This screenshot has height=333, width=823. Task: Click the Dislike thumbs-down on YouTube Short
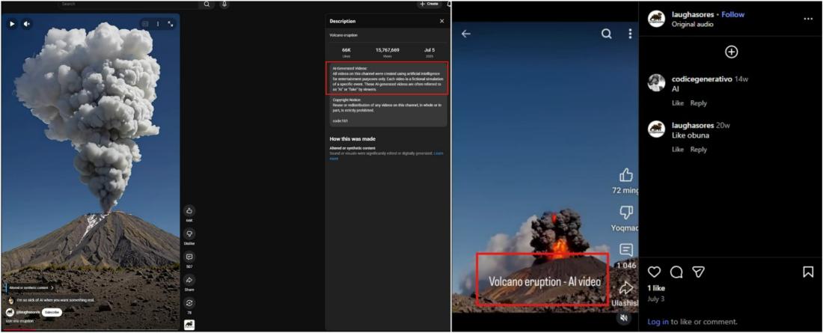189,234
